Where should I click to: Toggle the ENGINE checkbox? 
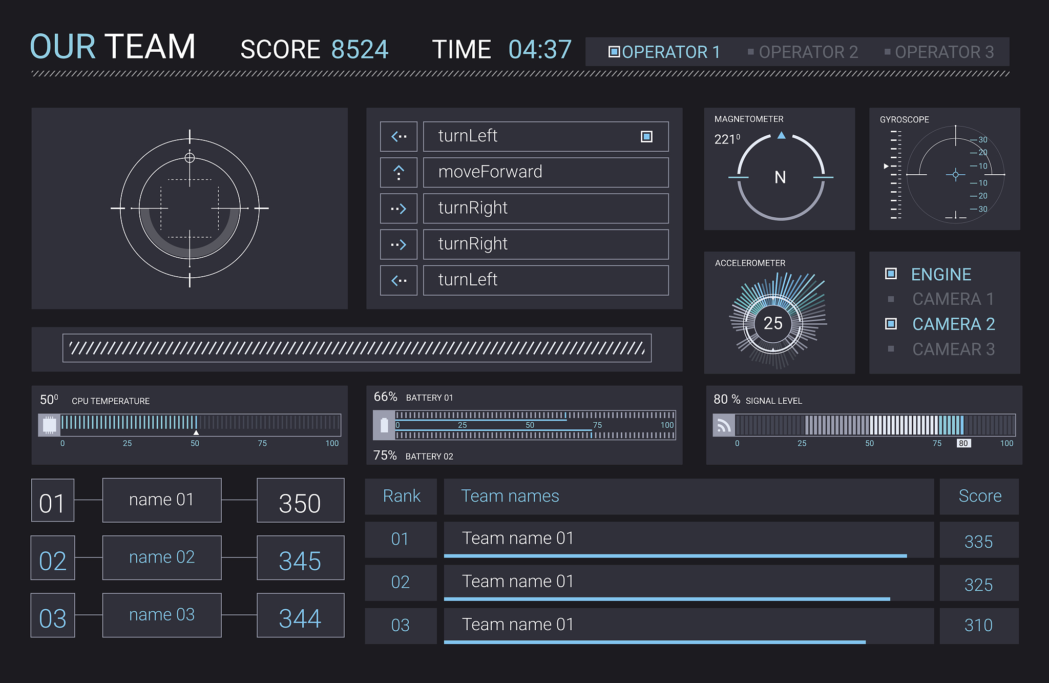click(891, 274)
